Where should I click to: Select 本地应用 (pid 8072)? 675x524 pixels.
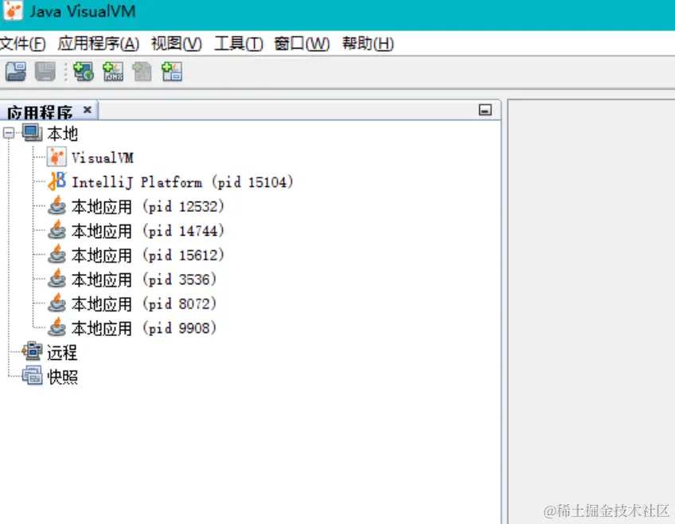144,304
